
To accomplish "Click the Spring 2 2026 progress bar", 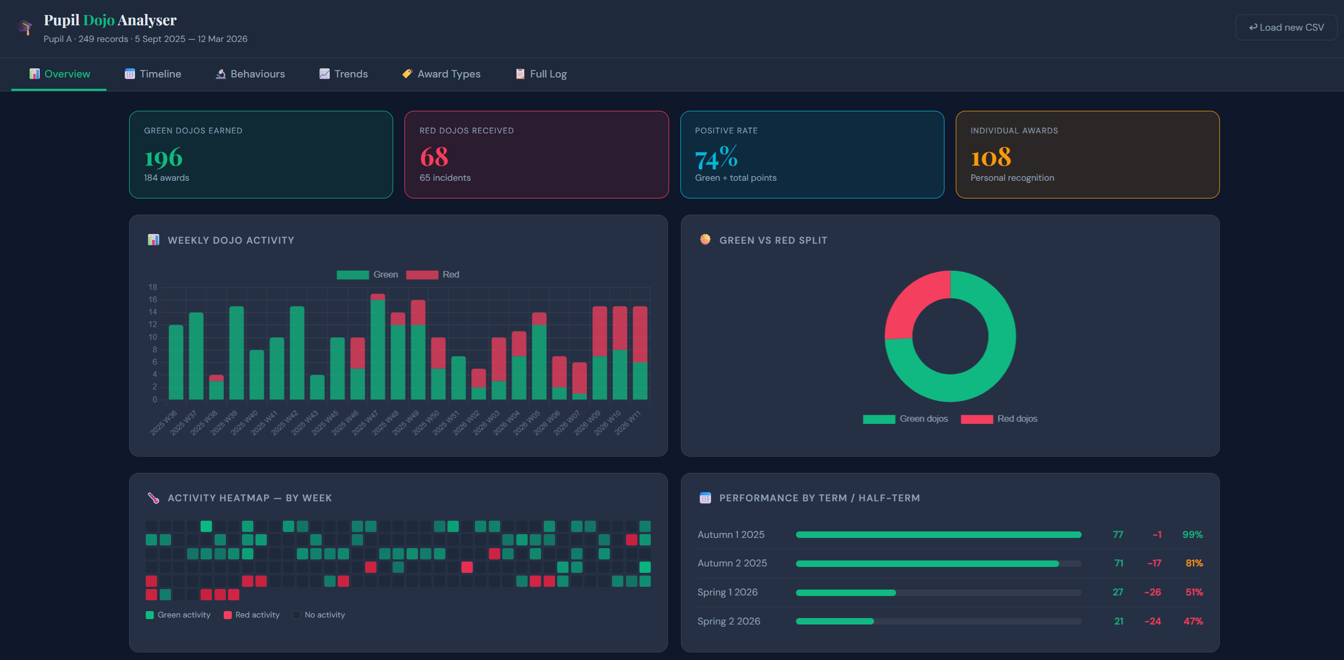I will coord(938,621).
